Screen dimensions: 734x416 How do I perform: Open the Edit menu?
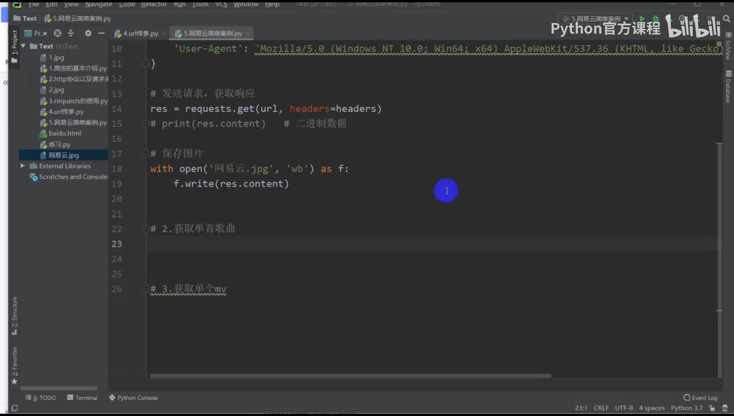pos(51,4)
